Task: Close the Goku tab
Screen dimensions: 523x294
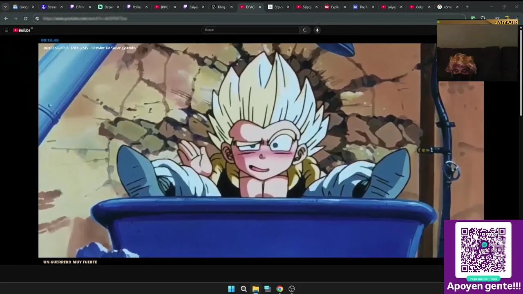Action: (429, 7)
